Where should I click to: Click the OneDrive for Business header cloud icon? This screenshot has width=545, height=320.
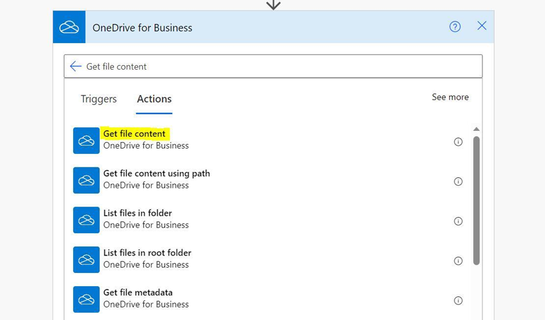(x=69, y=27)
